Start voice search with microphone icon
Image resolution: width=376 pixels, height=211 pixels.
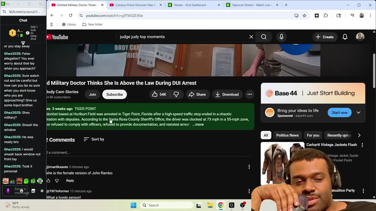tap(281, 37)
